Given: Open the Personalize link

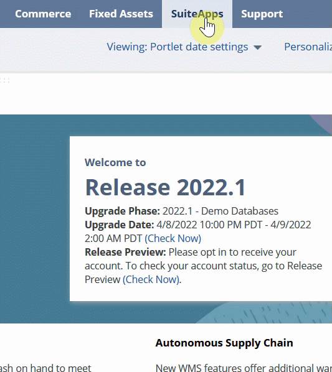Looking at the screenshot, I should coord(308,47).
